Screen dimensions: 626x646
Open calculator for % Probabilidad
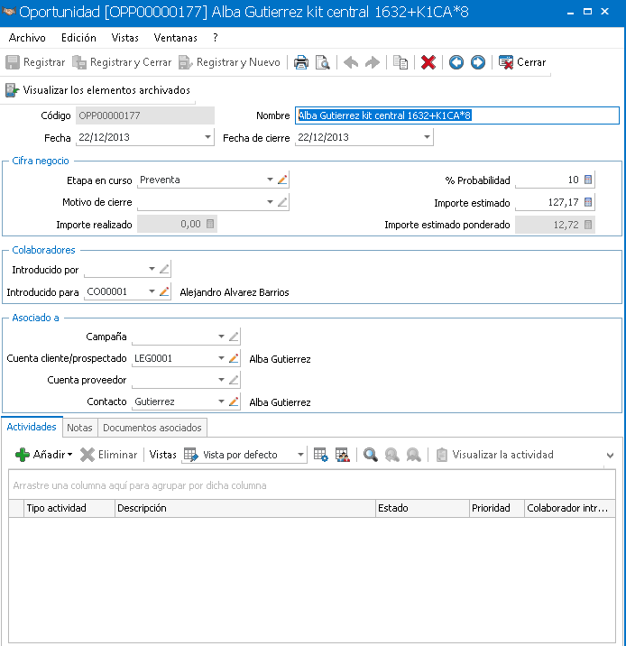click(588, 180)
